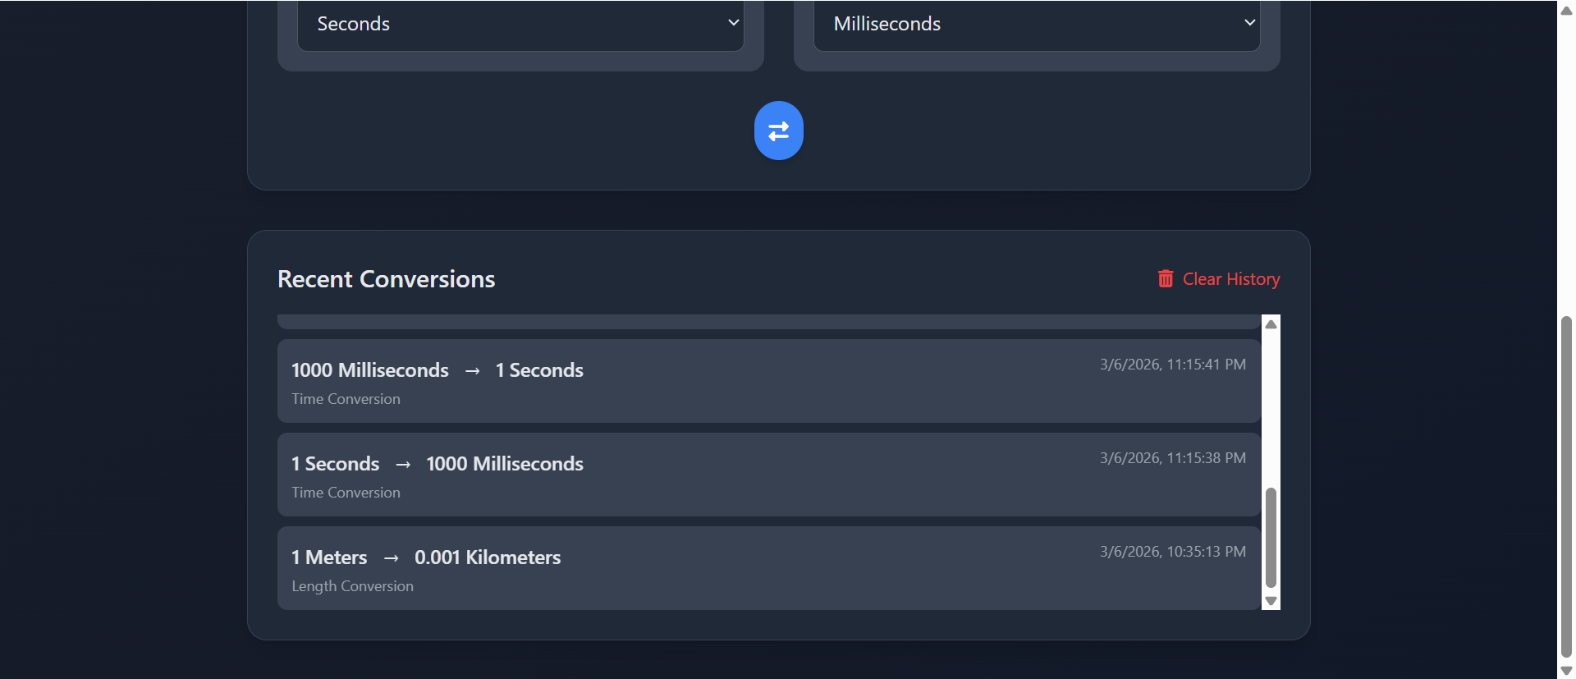This screenshot has height=679, width=1576.
Task: Click the trash icon next to Clear History
Action: pos(1166,278)
